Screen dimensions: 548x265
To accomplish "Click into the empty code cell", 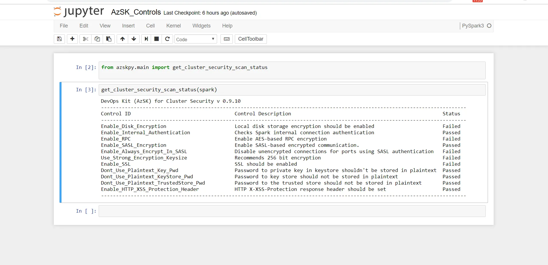I will point(292,211).
